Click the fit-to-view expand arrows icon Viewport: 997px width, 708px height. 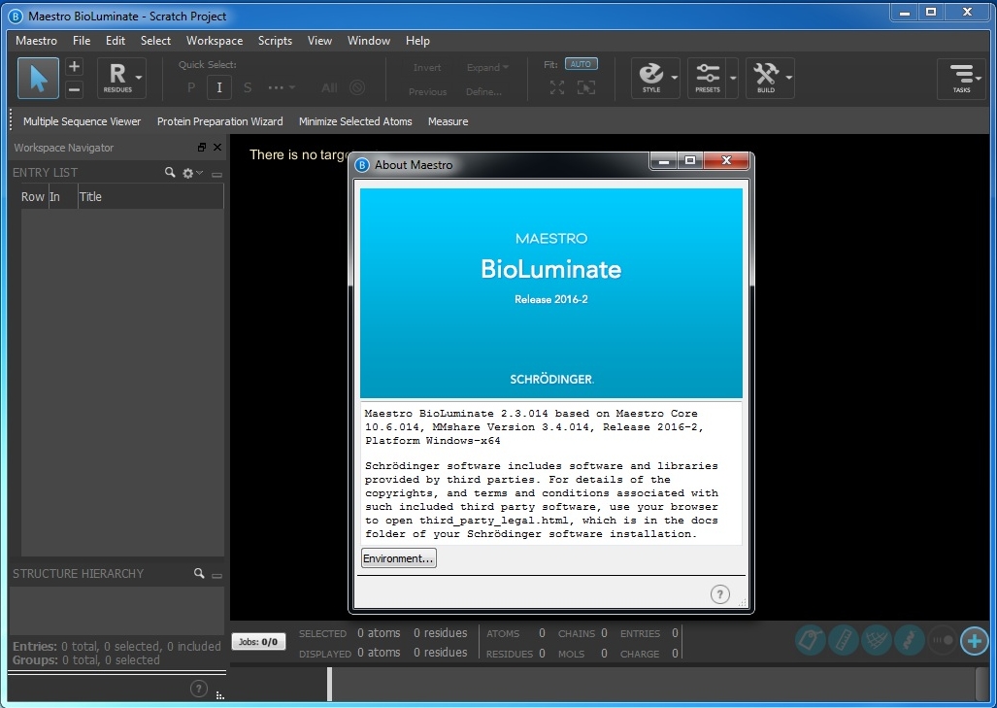(x=557, y=87)
